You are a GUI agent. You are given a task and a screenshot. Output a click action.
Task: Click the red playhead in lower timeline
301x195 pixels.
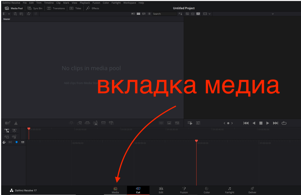pos(196,141)
